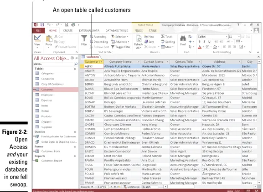
Task: Open Company Name column dropdown arrow
Action: point(139,62)
